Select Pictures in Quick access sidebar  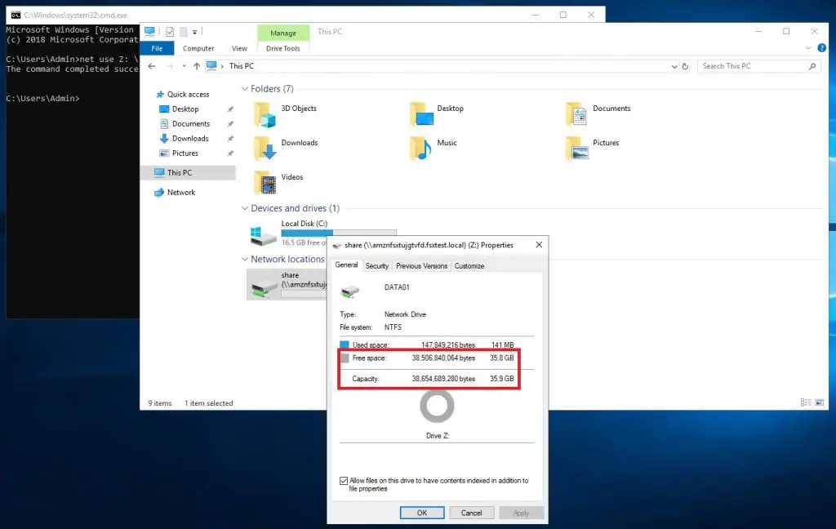pos(185,153)
